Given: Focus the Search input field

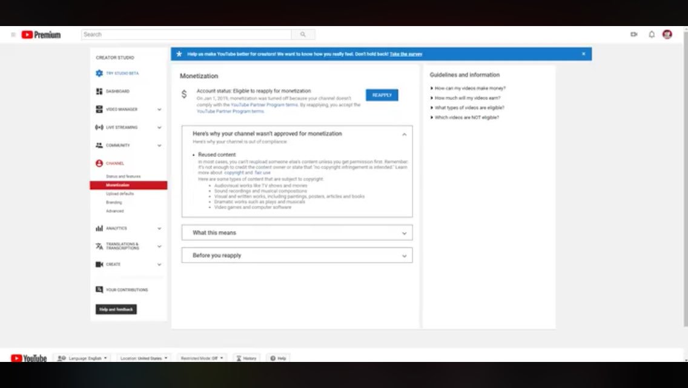Looking at the screenshot, I should [x=187, y=35].
